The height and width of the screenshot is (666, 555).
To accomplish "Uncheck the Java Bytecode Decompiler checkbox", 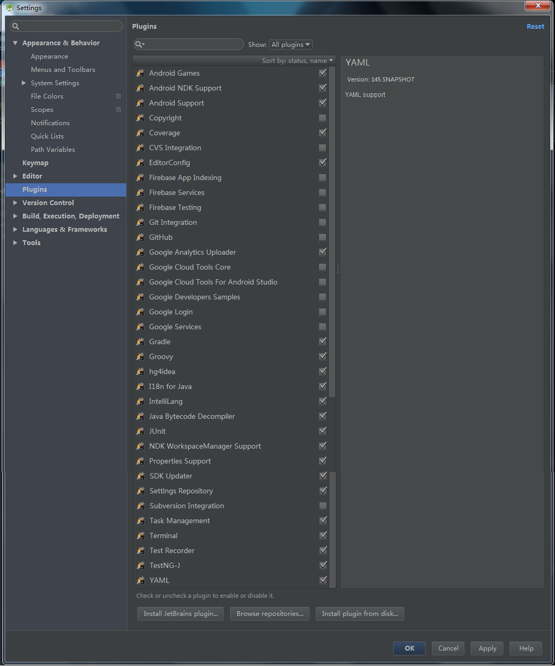I will 323,416.
